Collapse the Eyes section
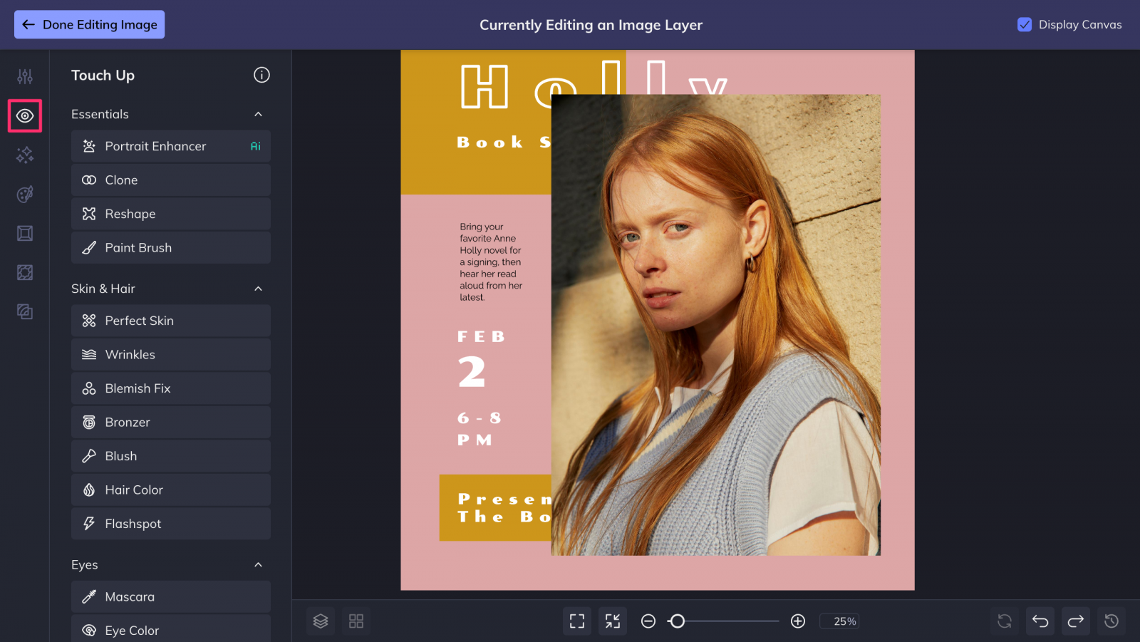 click(258, 565)
